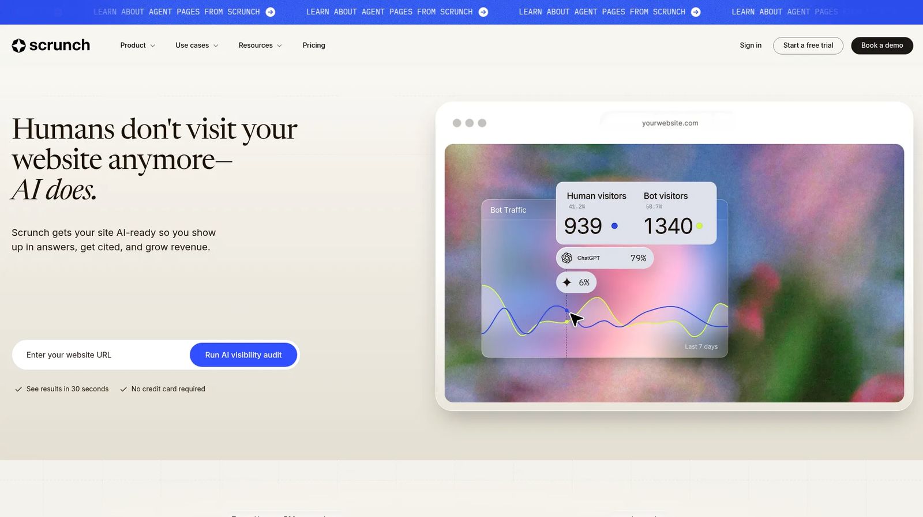The image size is (923, 517).
Task: Click Sign in link
Action: (751, 46)
